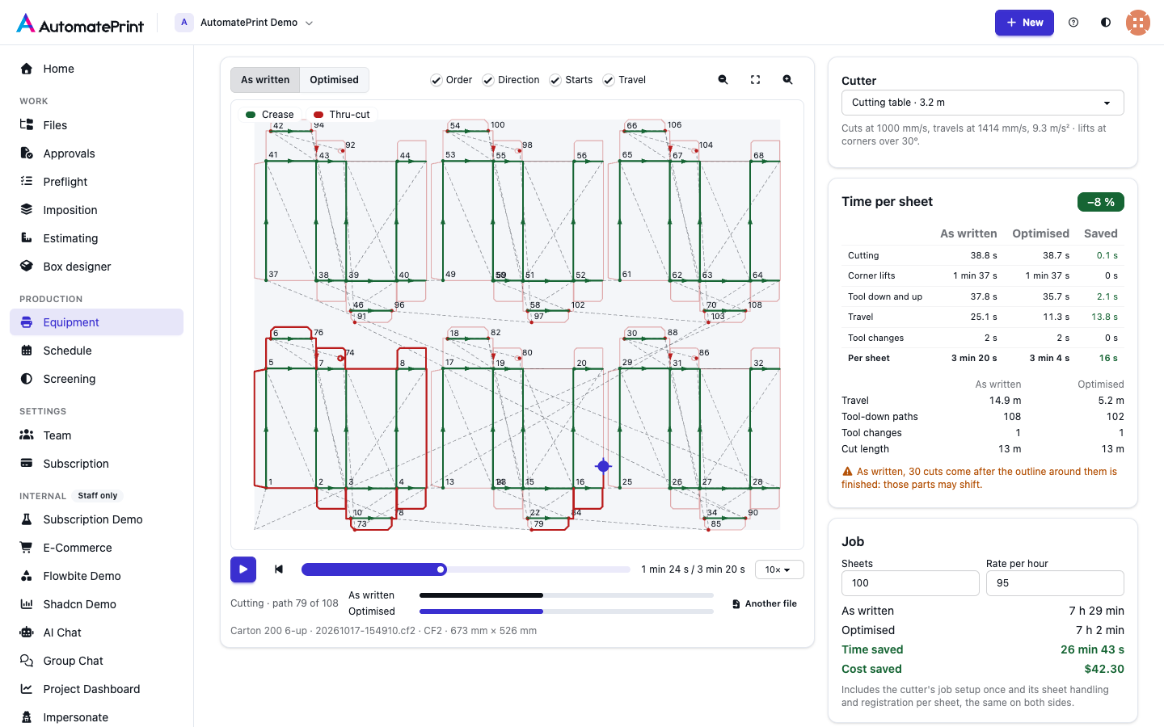The width and height of the screenshot is (1164, 727).
Task: Disable the Starts checkbox
Action: click(x=555, y=80)
